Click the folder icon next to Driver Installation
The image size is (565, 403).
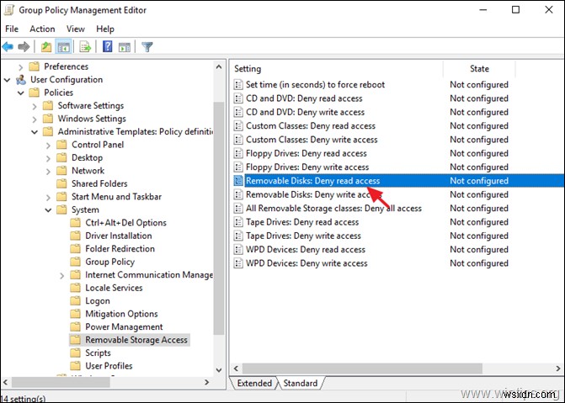[75, 236]
